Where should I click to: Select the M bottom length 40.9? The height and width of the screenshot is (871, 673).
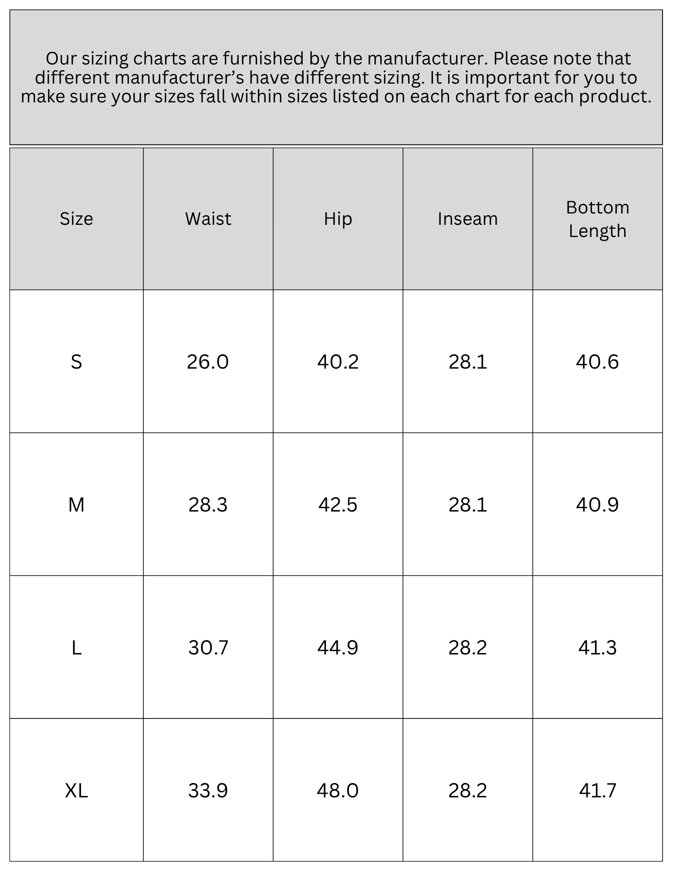point(598,505)
